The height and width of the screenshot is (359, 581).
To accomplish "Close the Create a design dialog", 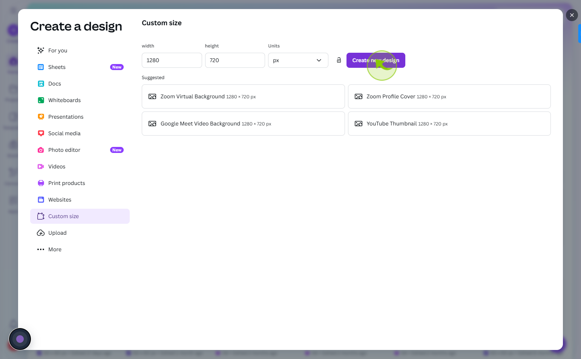I will [572, 15].
